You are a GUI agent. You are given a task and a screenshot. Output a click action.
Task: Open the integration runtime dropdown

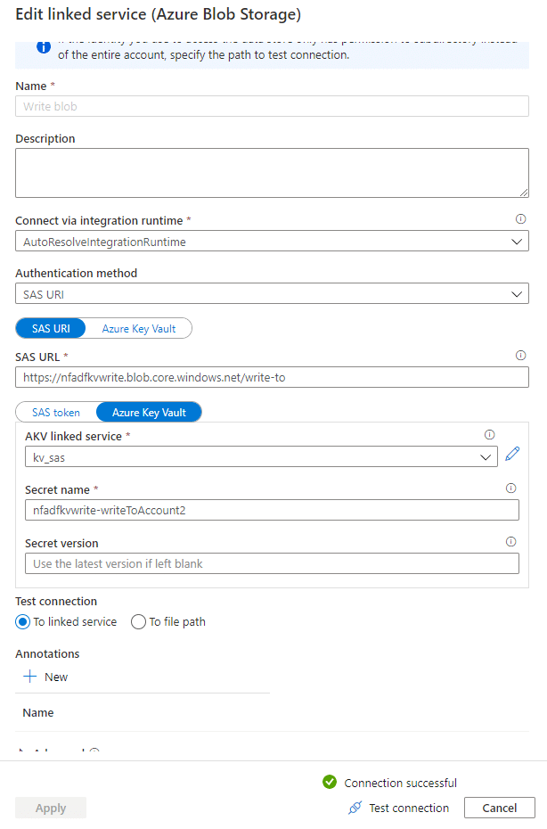pos(272,242)
